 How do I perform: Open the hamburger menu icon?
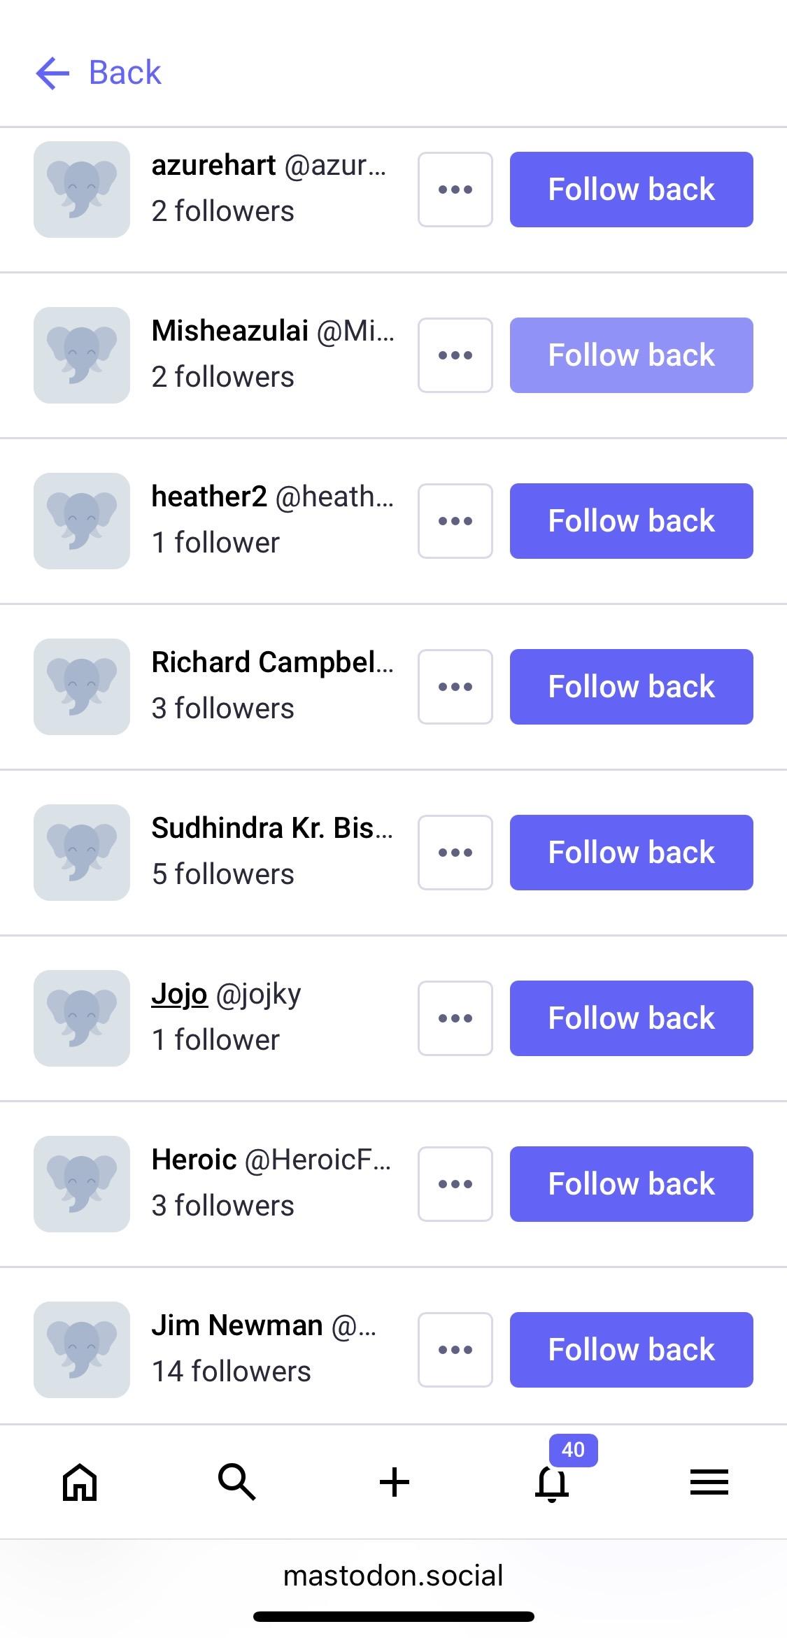coord(709,1481)
